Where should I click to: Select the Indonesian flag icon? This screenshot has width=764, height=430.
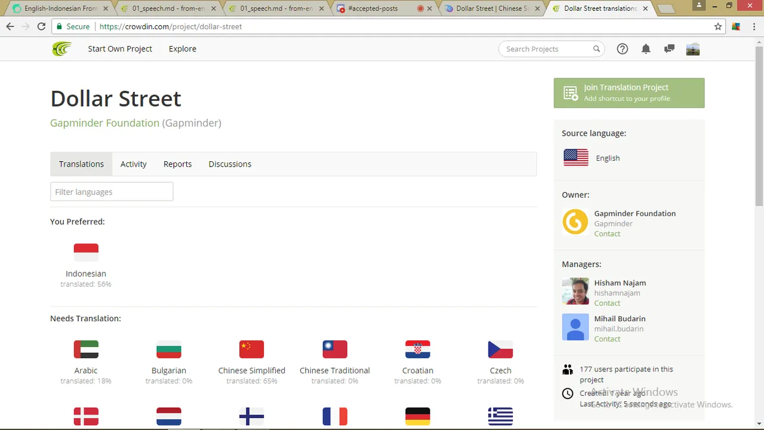point(86,253)
